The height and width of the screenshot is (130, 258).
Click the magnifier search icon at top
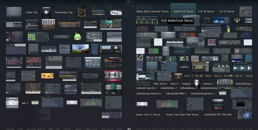point(130,3)
